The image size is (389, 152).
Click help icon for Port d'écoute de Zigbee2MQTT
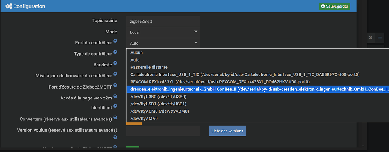115,85
